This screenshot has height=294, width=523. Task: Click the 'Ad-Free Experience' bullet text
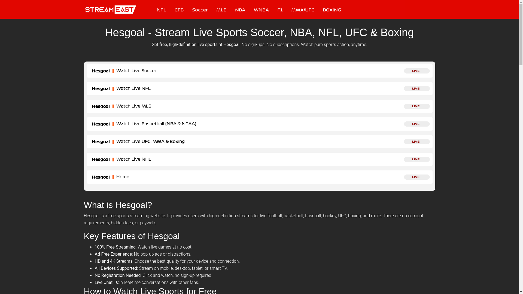pos(113,254)
